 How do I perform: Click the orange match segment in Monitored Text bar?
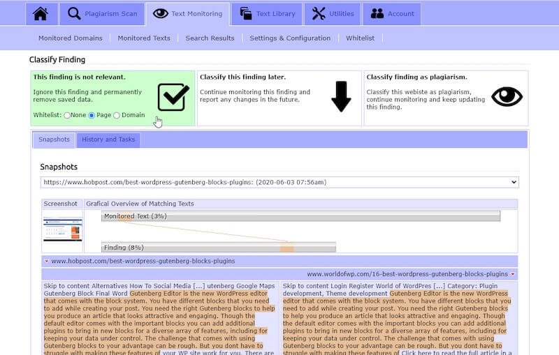(x=125, y=216)
